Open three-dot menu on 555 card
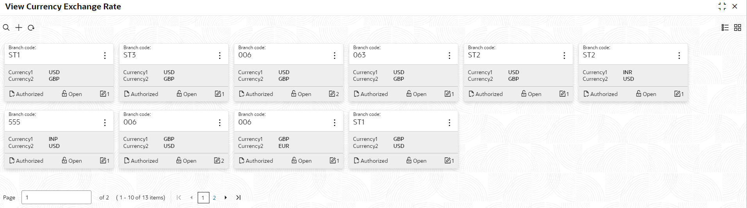Image resolution: width=747 pixels, height=208 pixels. pyautogui.click(x=105, y=123)
